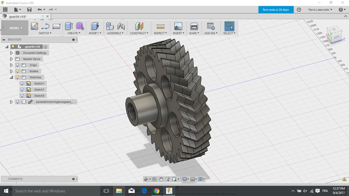The height and width of the screenshot is (196, 349).
Task: Open the Scripts and Add-Ins icon
Action: click(x=211, y=26)
